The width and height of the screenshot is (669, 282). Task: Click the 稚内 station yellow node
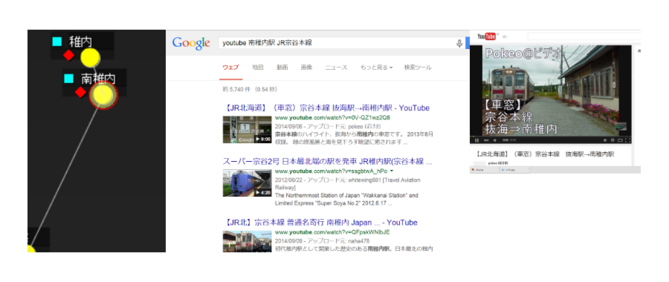point(90,57)
